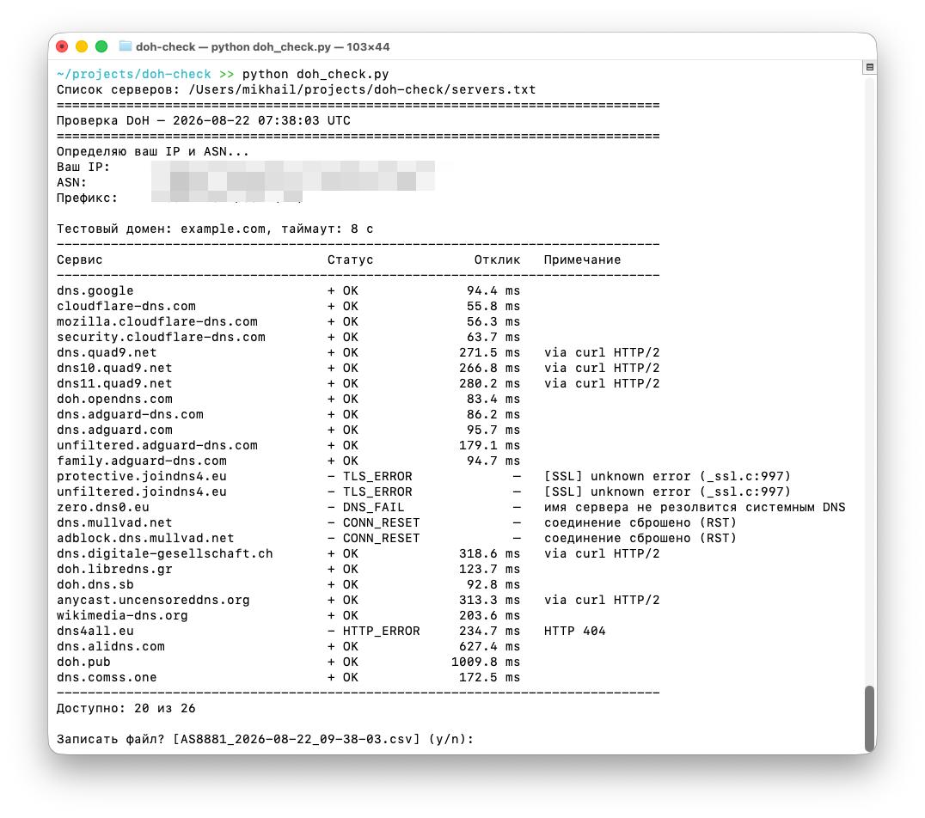Image resolution: width=925 pixels, height=818 pixels.
Task: Click the 'doh.pub' service name
Action: [83, 662]
